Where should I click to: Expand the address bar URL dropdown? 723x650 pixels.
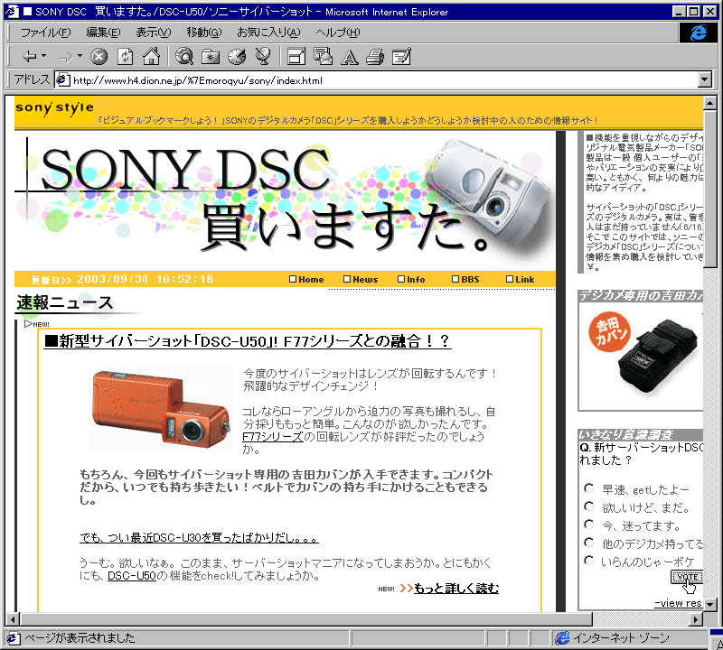(x=705, y=79)
